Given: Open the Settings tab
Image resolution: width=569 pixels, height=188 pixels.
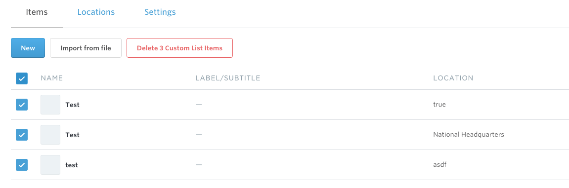Looking at the screenshot, I should tap(160, 12).
